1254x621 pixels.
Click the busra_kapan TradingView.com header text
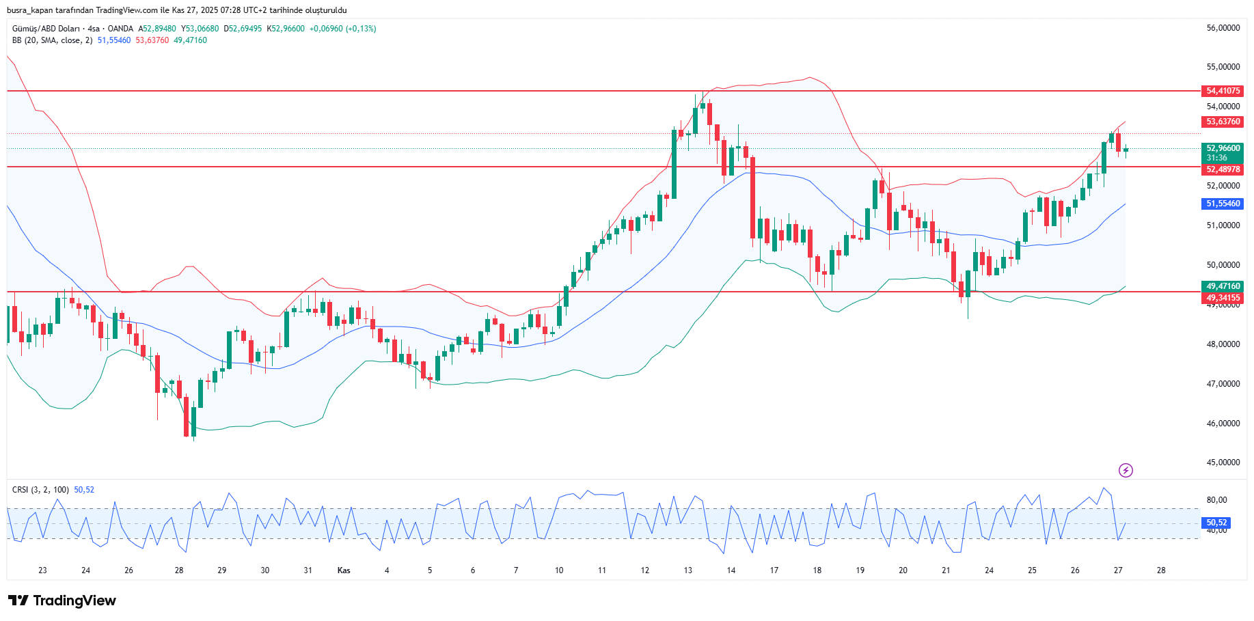176,10
